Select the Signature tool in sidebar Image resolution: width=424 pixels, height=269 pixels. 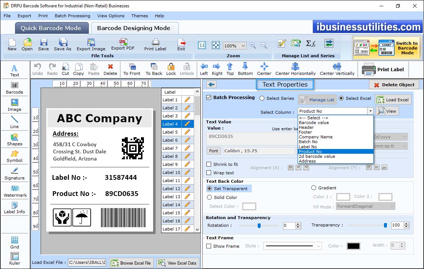pos(15,174)
